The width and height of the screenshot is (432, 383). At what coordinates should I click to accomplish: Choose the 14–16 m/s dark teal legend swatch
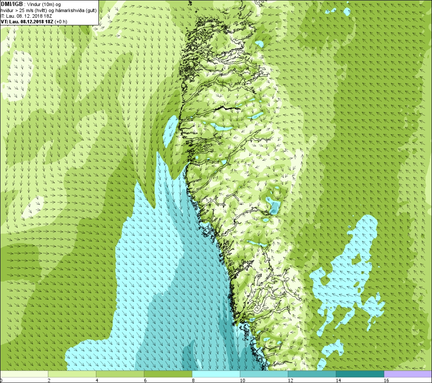(x=360, y=374)
